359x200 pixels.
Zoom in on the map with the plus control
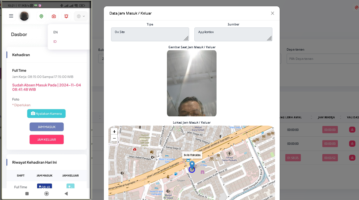pyautogui.click(x=114, y=132)
